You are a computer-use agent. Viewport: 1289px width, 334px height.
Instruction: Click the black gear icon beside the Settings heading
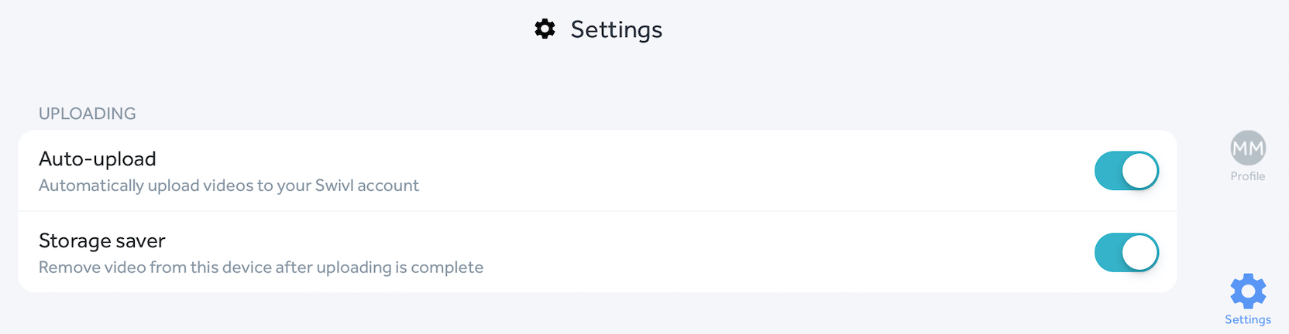545,29
